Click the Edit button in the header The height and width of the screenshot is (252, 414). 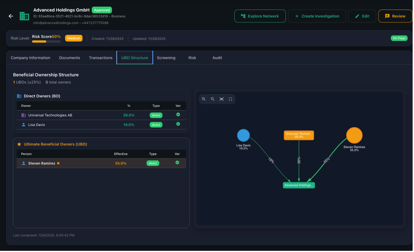coord(362,16)
